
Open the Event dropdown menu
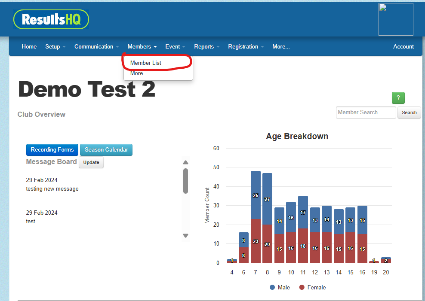click(x=175, y=46)
